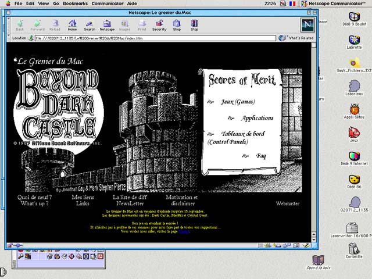Click the Netscape toolbar button
The height and width of the screenshot is (279, 372).
(x=107, y=25)
